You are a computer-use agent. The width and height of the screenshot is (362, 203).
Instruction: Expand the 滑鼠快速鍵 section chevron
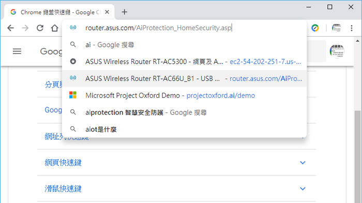click(x=303, y=189)
